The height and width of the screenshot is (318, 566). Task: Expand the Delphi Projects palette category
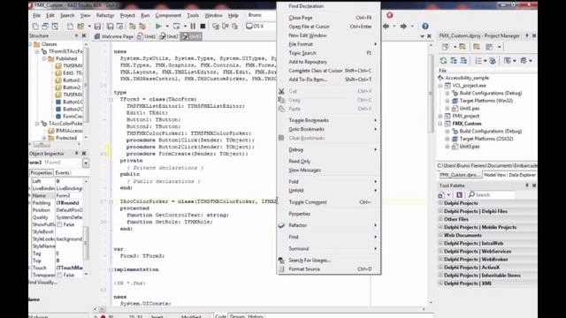(440, 203)
